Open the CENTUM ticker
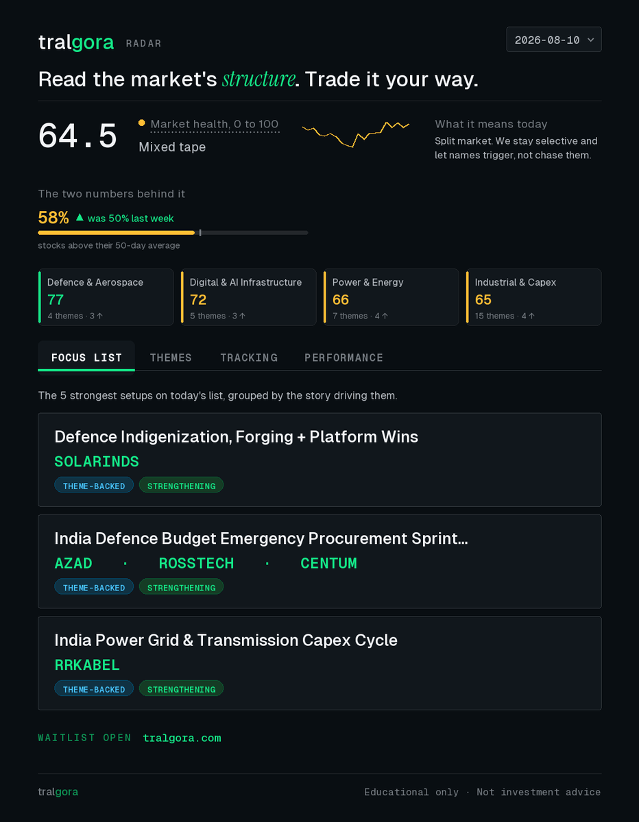Viewport: 639px width, 822px height. 328,563
